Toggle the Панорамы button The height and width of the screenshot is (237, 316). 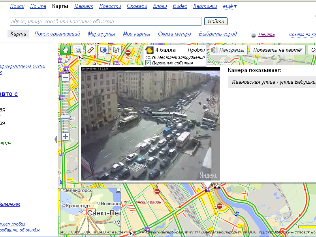[228, 50]
